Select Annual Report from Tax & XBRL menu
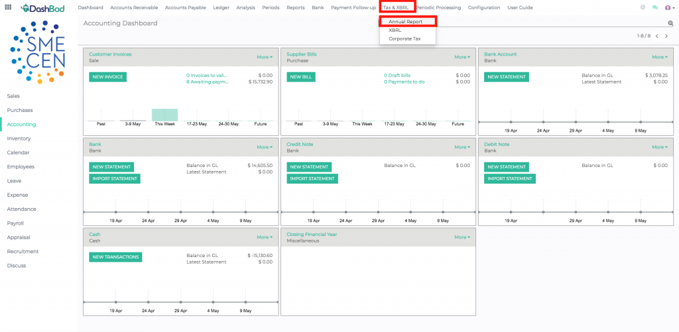Viewport: 679px width, 332px height. coord(405,21)
